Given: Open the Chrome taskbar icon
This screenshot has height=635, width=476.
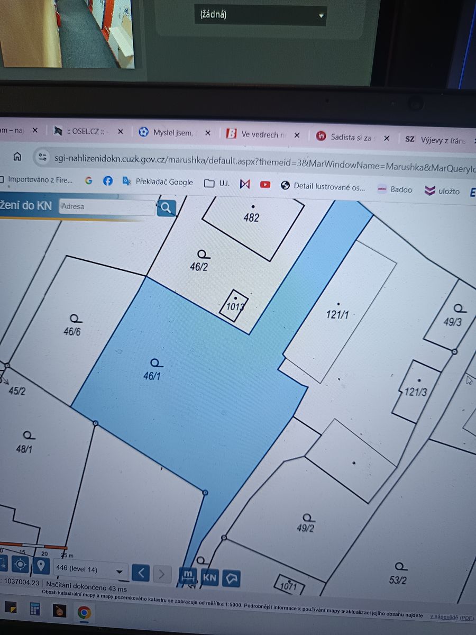Looking at the screenshot, I should point(84,613).
